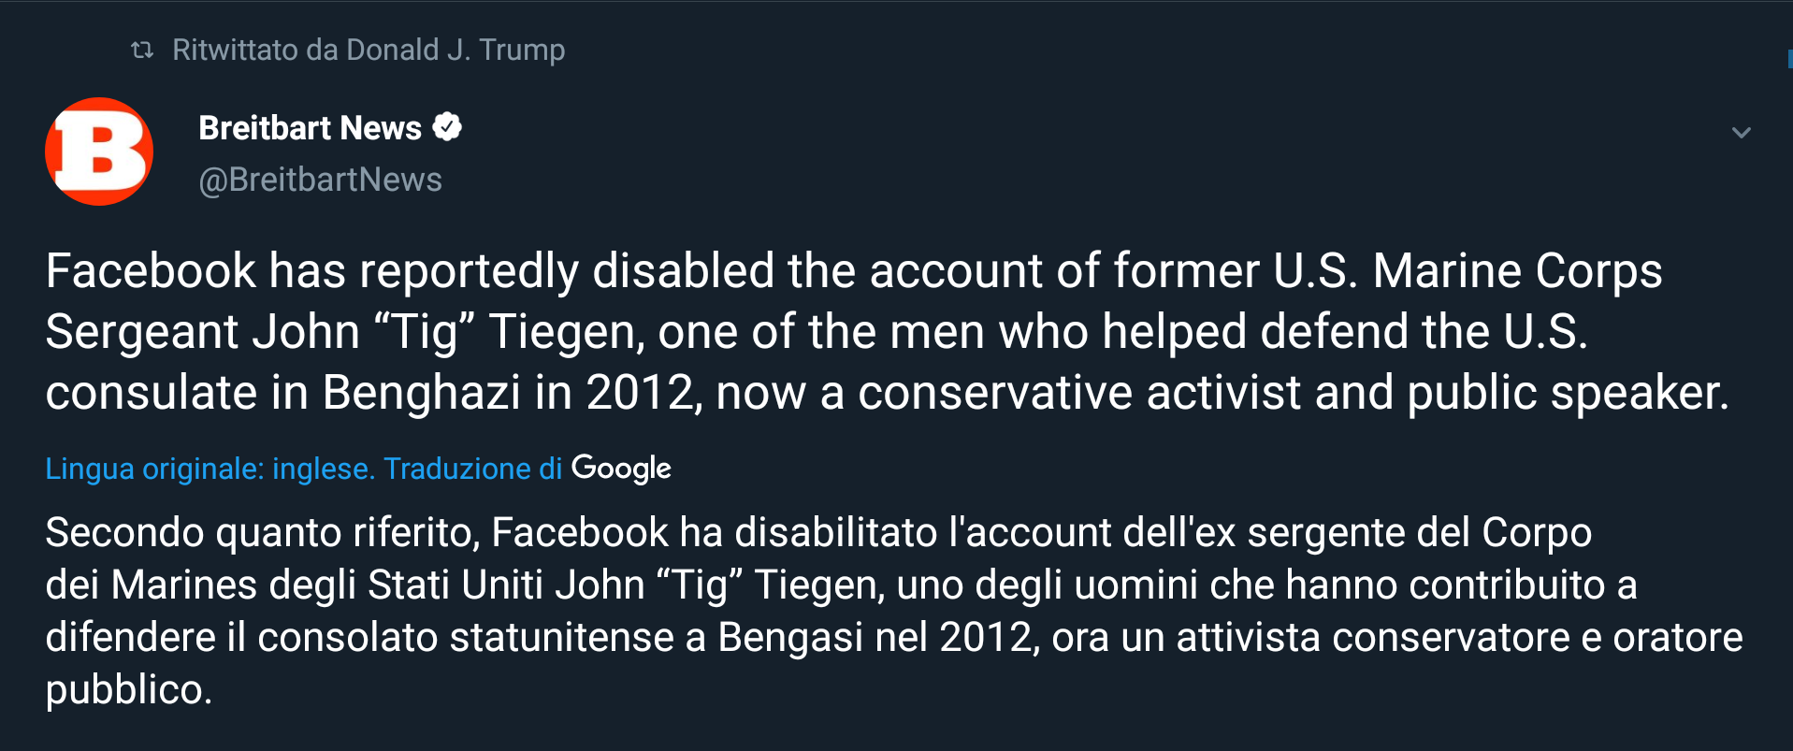Click "Facebook" at start of English tweet

click(x=151, y=271)
